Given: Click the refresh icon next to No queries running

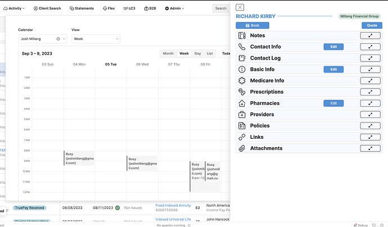Looking at the screenshot, I should 189,225.
